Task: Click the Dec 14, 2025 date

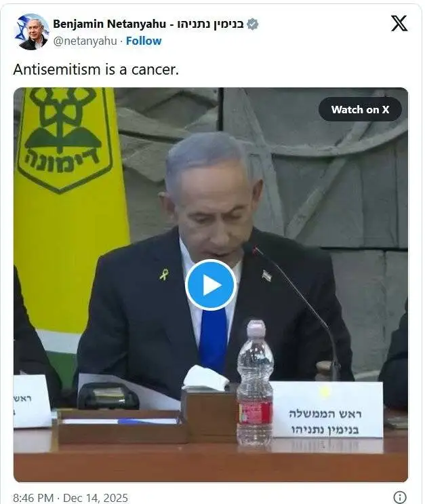Action: coord(96,498)
